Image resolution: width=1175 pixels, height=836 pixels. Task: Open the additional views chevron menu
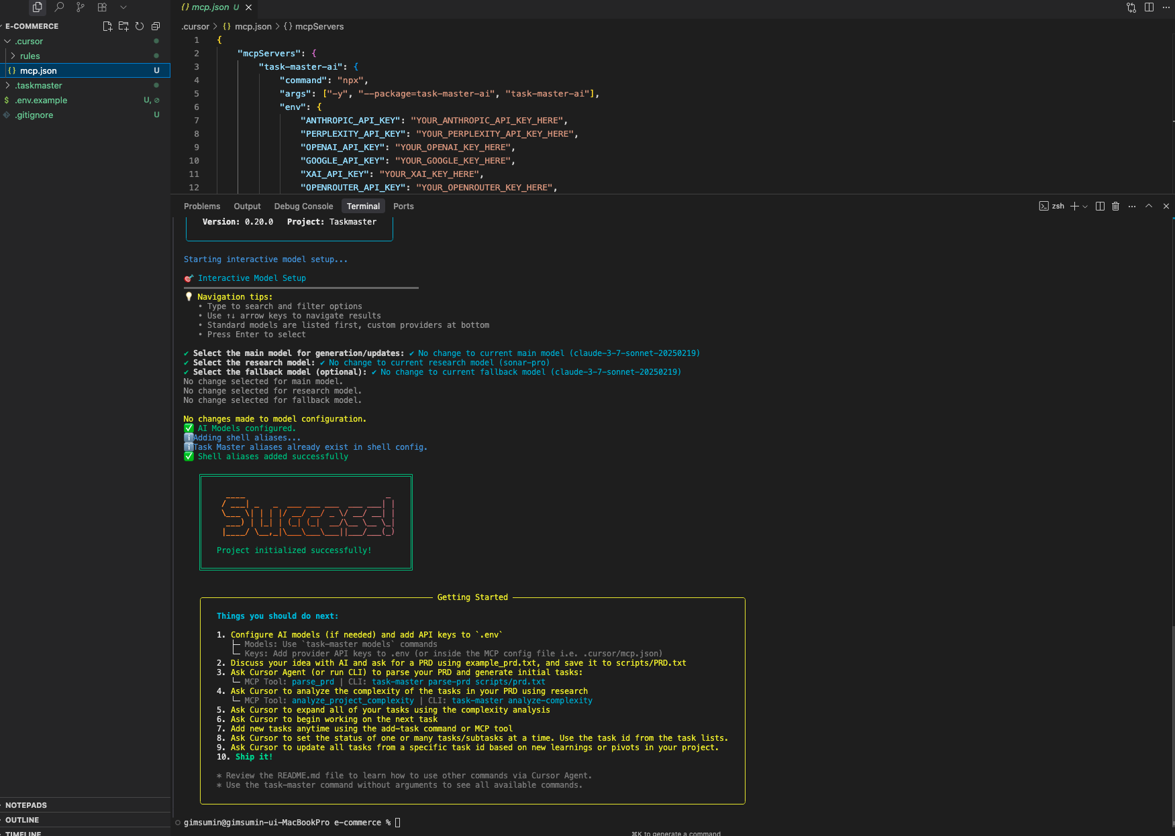(123, 7)
